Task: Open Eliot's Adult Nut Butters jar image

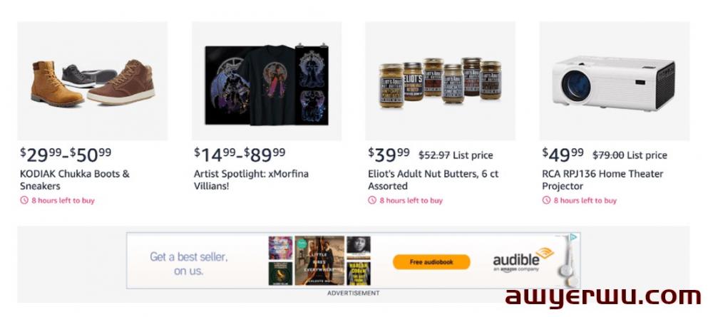Action: pyautogui.click(x=441, y=81)
